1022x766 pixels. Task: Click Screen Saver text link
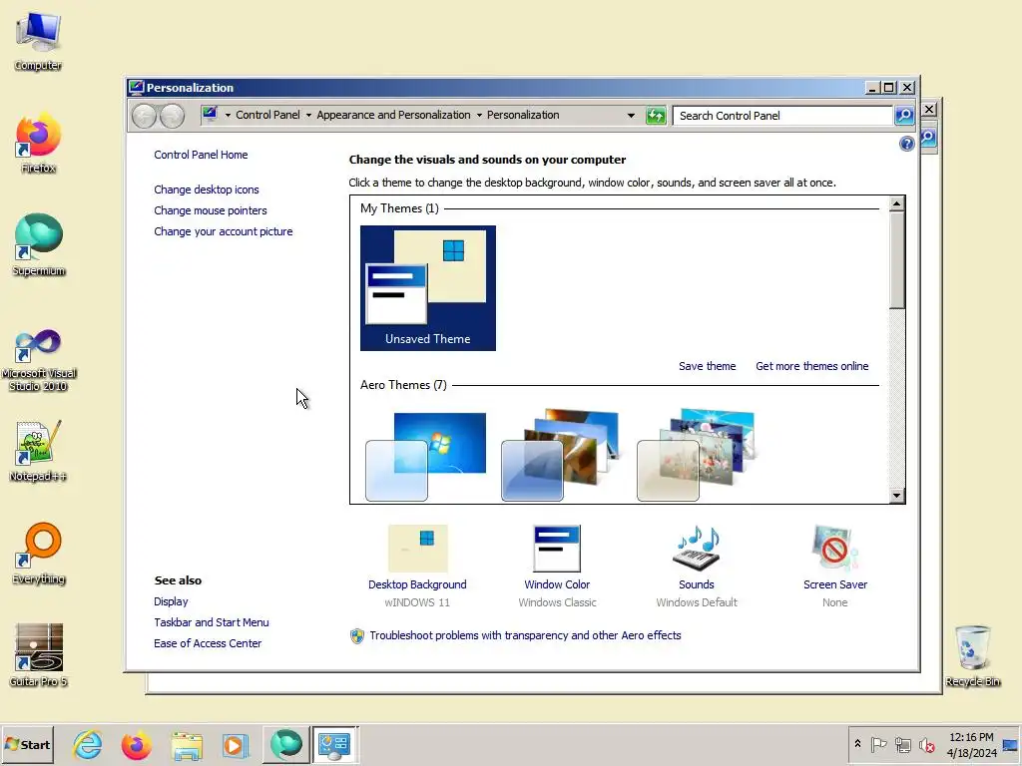tap(835, 584)
